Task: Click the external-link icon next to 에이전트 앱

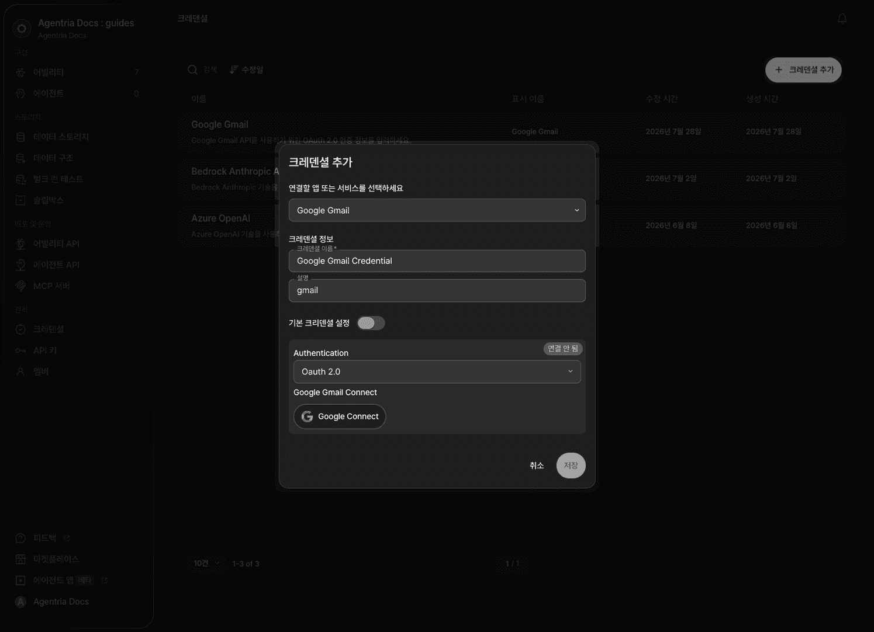Action: pos(105,580)
